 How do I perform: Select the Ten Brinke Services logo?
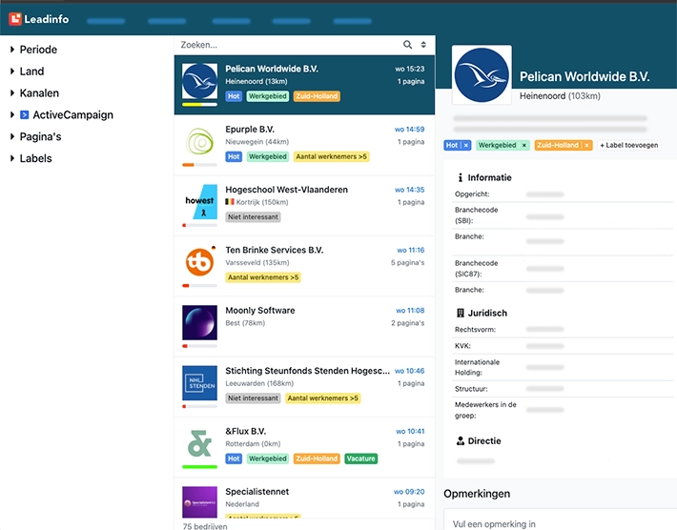[199, 262]
